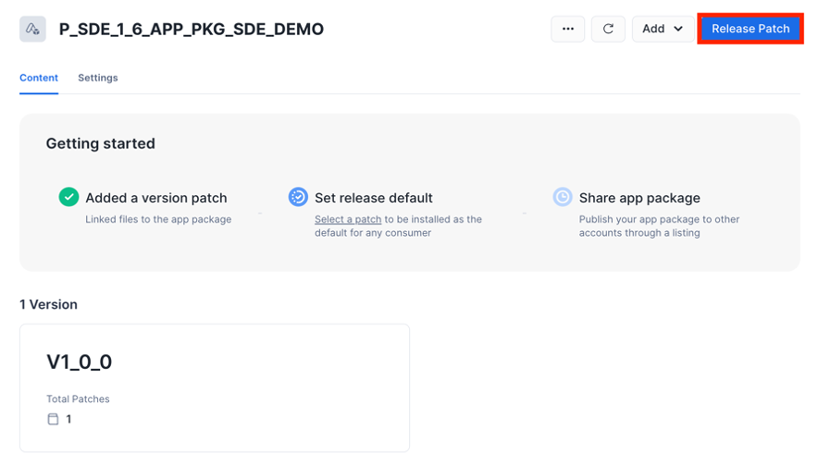Click the 1 Version section heading

pyautogui.click(x=48, y=304)
